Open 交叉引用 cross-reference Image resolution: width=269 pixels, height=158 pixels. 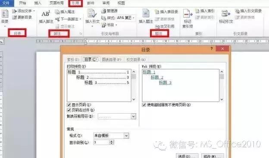[x=165, y=26]
